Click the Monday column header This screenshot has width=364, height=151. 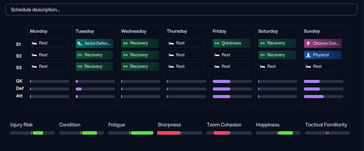coord(39,31)
